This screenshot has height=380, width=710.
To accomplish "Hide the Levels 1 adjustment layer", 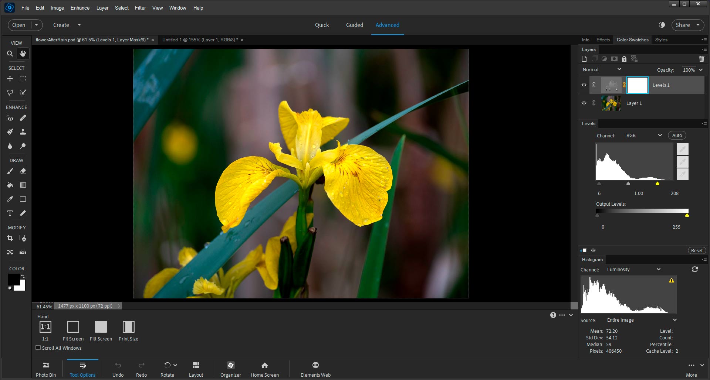I will tap(584, 85).
